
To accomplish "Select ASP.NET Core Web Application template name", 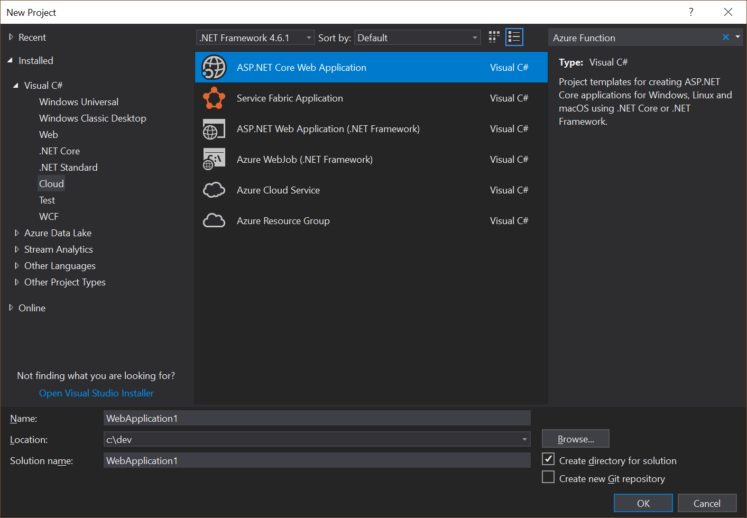I will point(301,67).
